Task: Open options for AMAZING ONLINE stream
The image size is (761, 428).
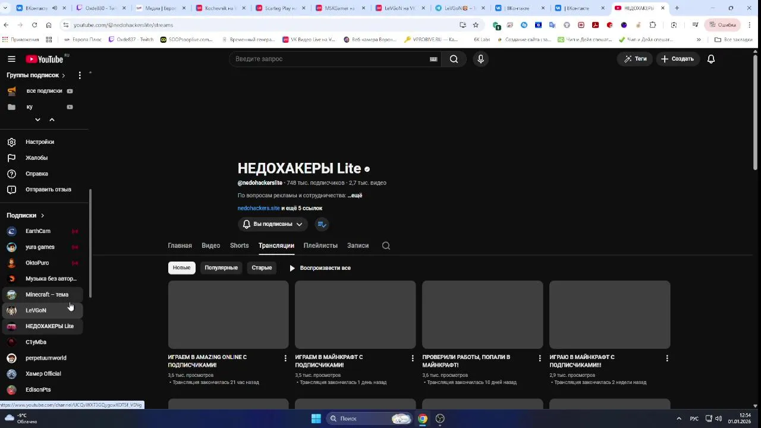Action: 285,358
